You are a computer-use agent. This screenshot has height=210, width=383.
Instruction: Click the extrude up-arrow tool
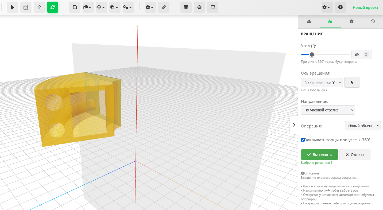pyautogui.click(x=39, y=7)
